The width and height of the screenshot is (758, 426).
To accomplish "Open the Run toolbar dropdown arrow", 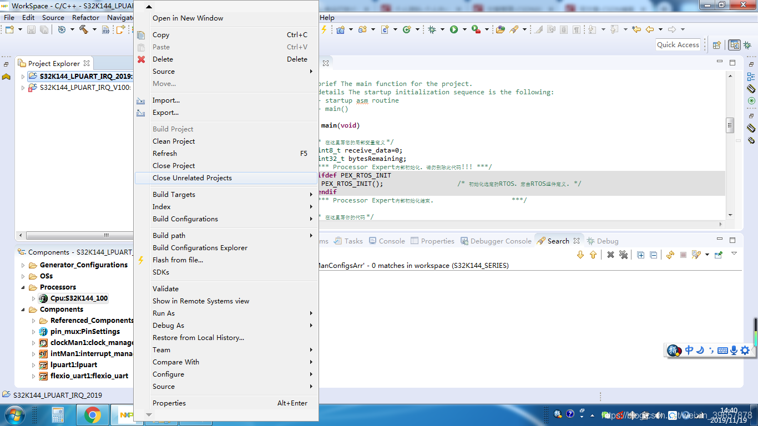I will 464,29.
